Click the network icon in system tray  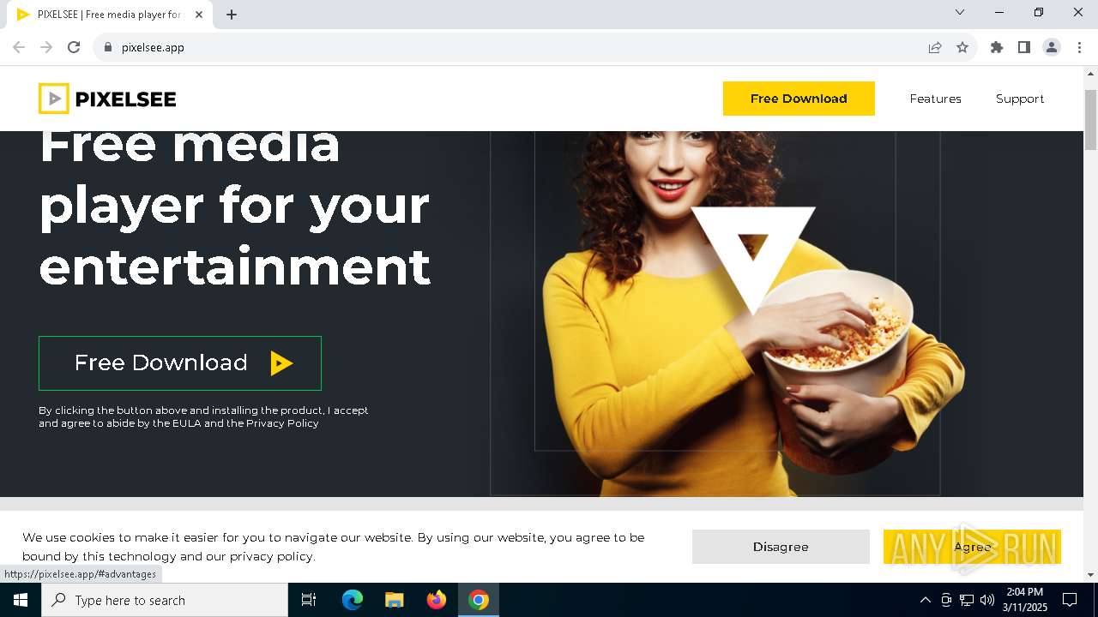tap(967, 600)
